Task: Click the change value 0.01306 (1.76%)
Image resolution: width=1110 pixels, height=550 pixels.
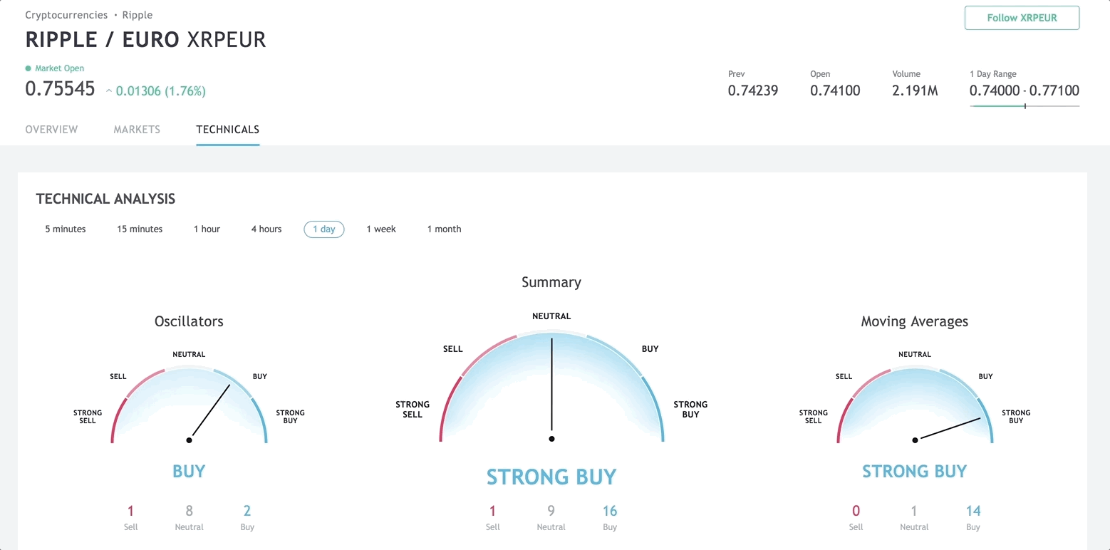Action: click(x=161, y=91)
